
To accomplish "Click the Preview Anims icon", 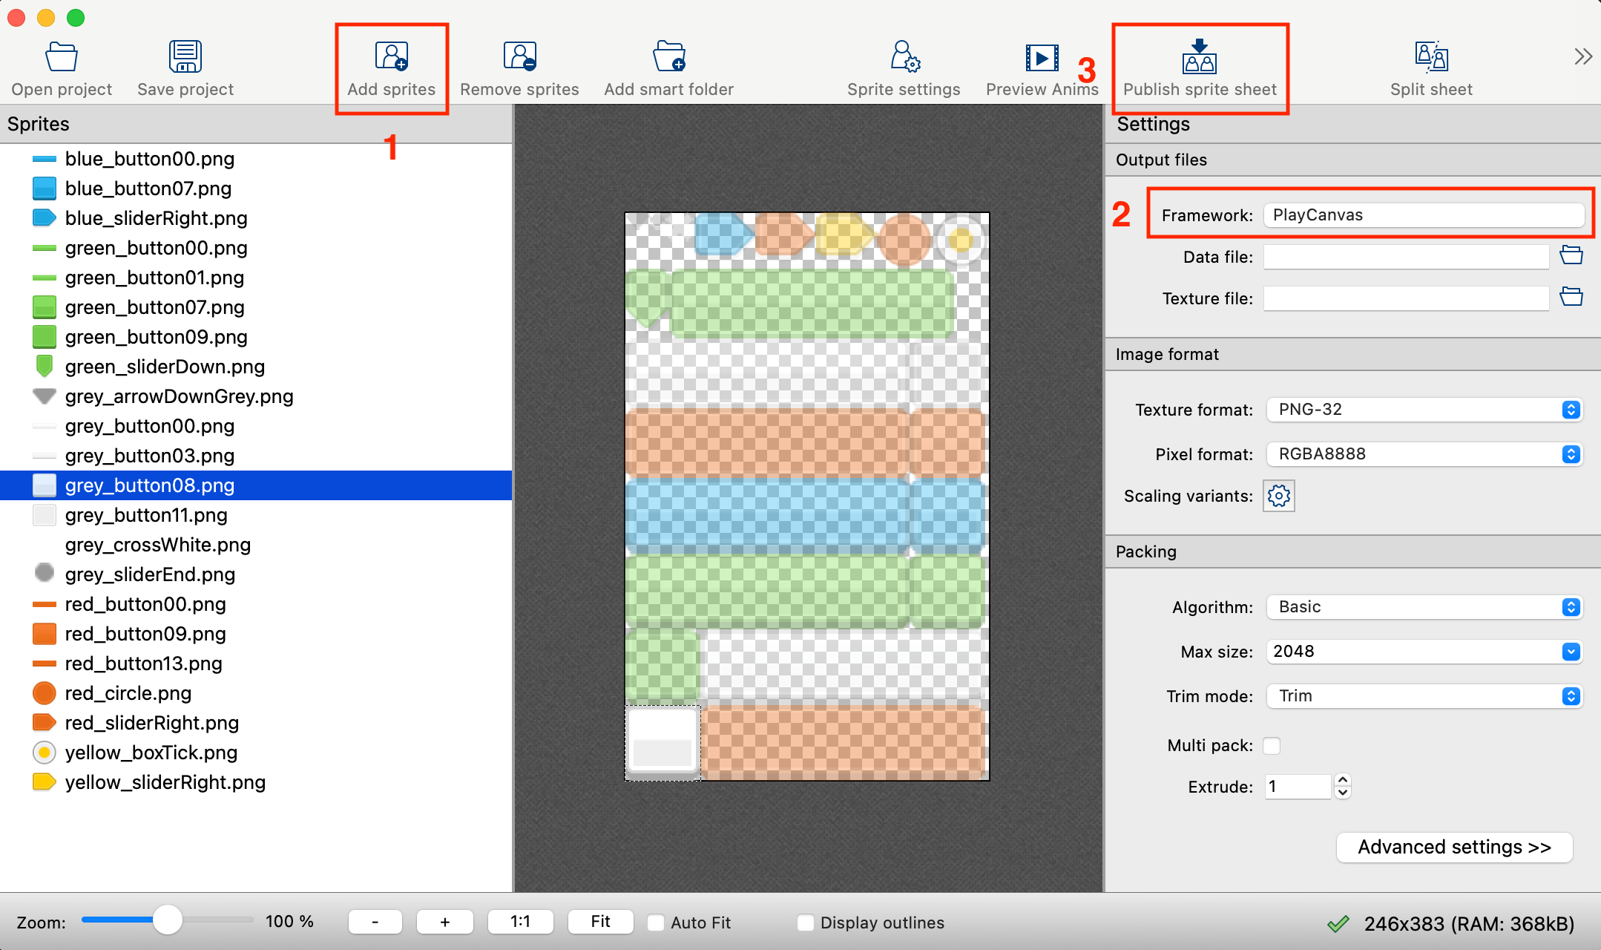I will 1042,57.
